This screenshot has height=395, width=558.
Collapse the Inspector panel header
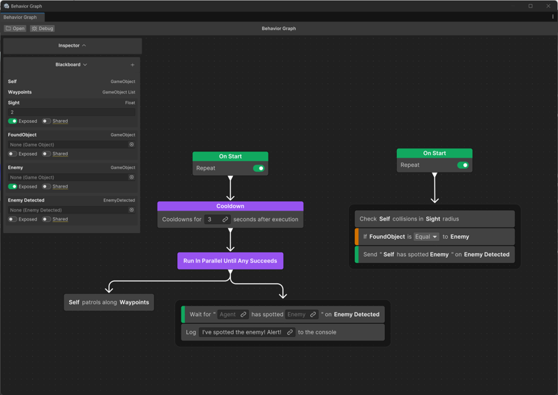(x=73, y=45)
